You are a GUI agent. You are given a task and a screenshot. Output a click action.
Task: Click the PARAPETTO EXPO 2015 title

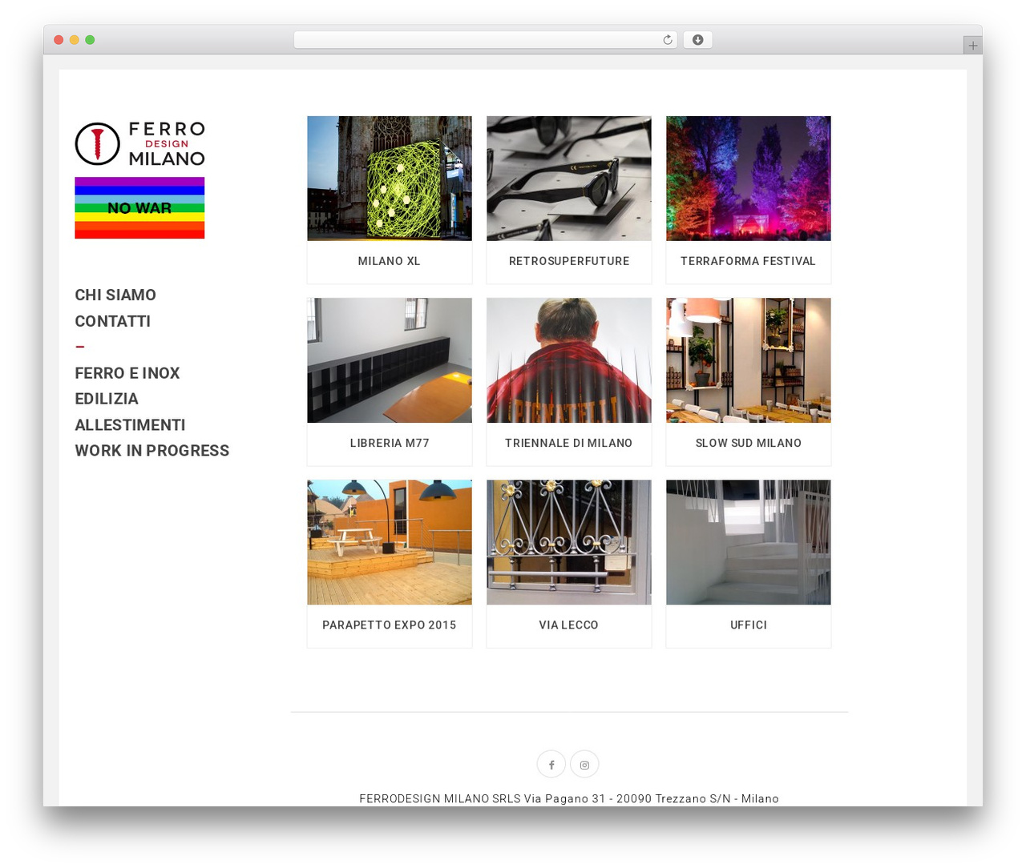click(x=390, y=625)
